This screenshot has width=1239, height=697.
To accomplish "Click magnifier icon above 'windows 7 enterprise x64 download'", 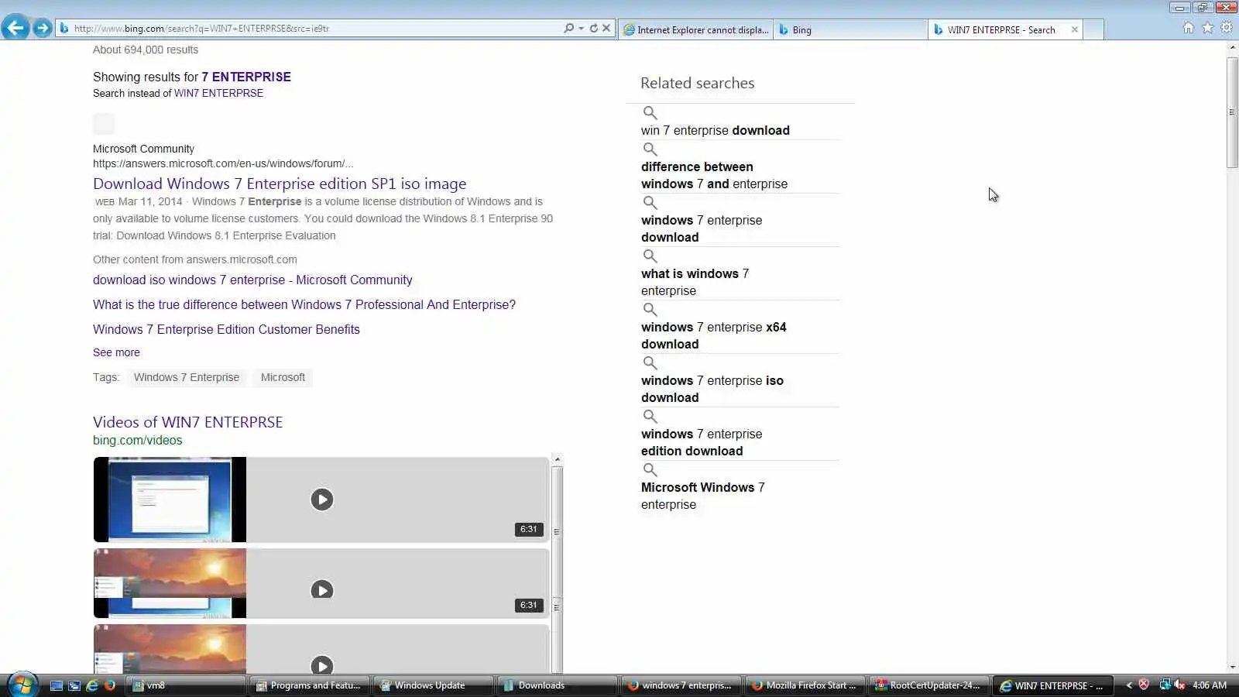I will click(x=650, y=310).
